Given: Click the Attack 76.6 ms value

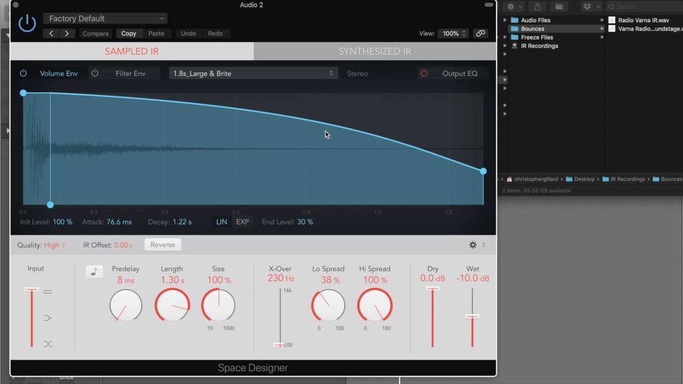Looking at the screenshot, I should (119, 222).
